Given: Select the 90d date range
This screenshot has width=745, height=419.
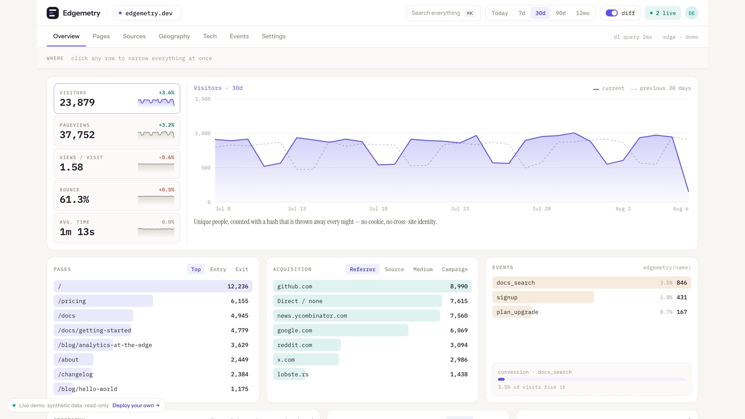Looking at the screenshot, I should click(x=561, y=13).
